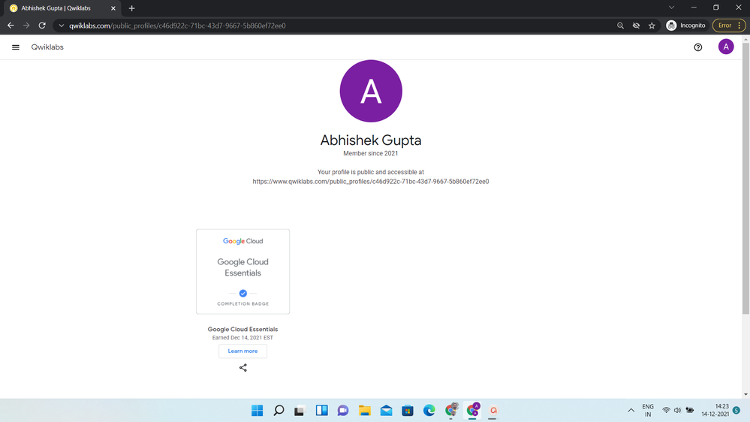Image resolution: width=750 pixels, height=422 pixels.
Task: Focus the address bar URL field
Action: 335,26
